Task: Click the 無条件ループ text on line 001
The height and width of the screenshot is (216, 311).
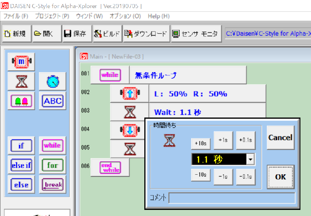Action: point(155,75)
